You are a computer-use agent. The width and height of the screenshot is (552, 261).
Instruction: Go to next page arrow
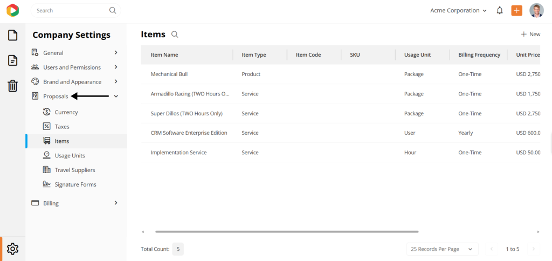(534, 249)
